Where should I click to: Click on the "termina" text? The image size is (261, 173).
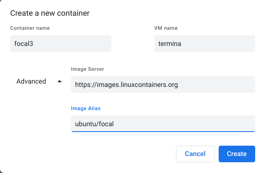click(x=169, y=43)
